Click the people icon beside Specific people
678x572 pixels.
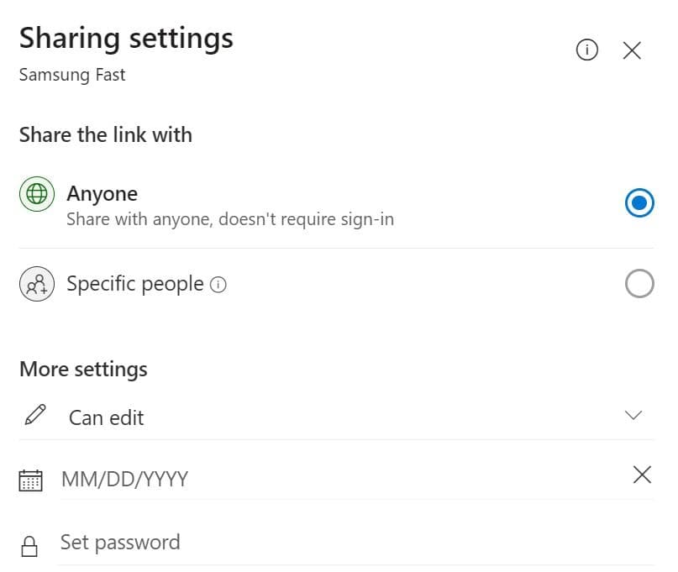[x=37, y=284]
